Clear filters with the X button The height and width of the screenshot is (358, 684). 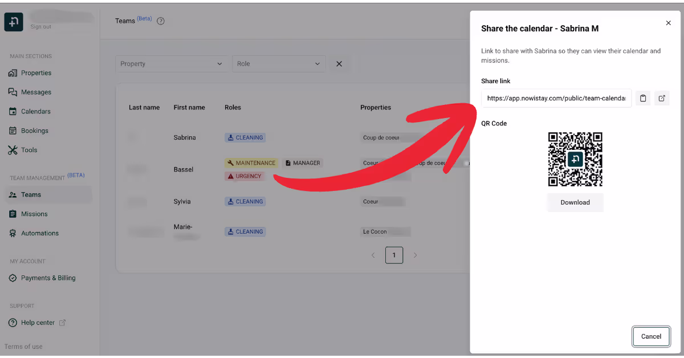339,64
